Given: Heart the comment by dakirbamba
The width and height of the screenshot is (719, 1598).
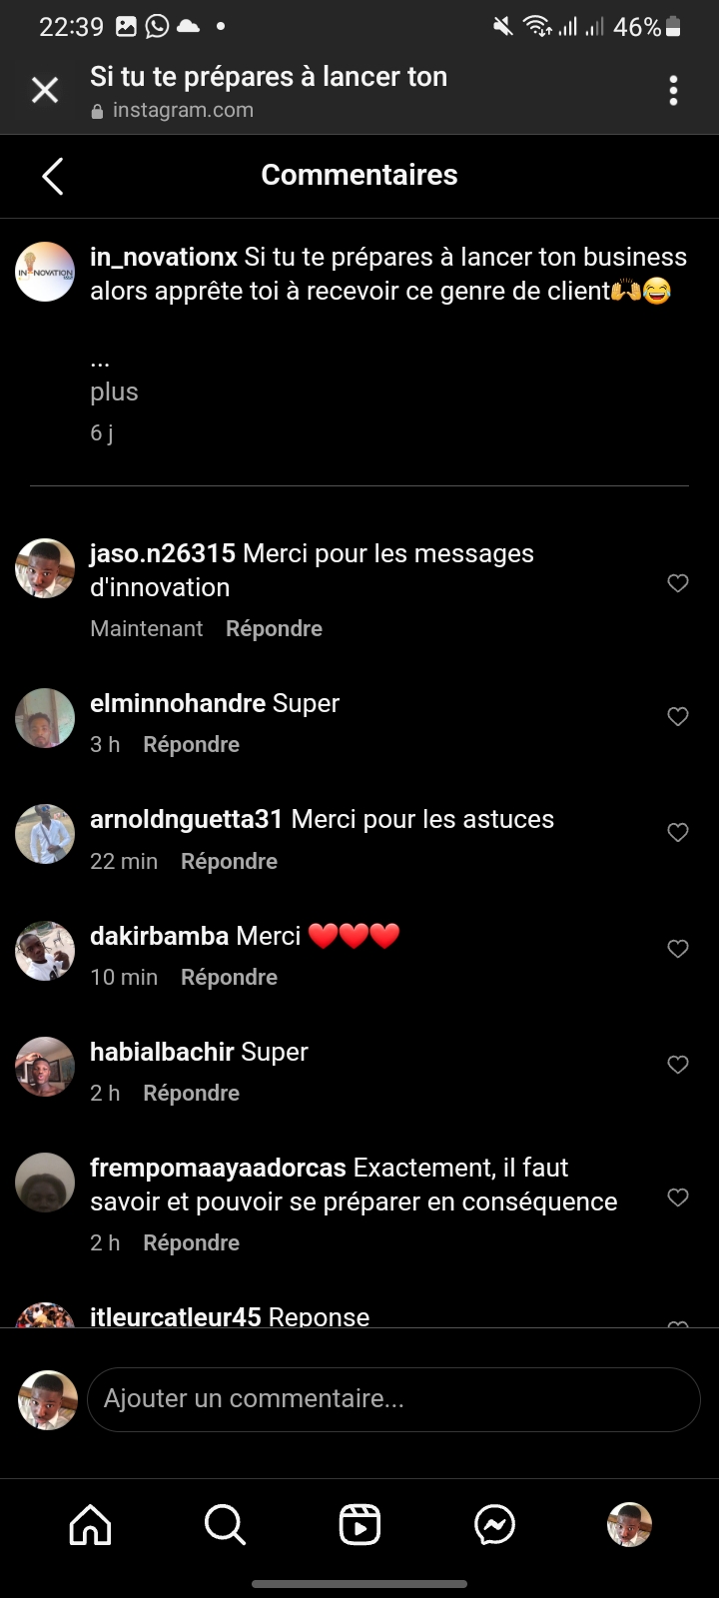Looking at the screenshot, I should [678, 949].
